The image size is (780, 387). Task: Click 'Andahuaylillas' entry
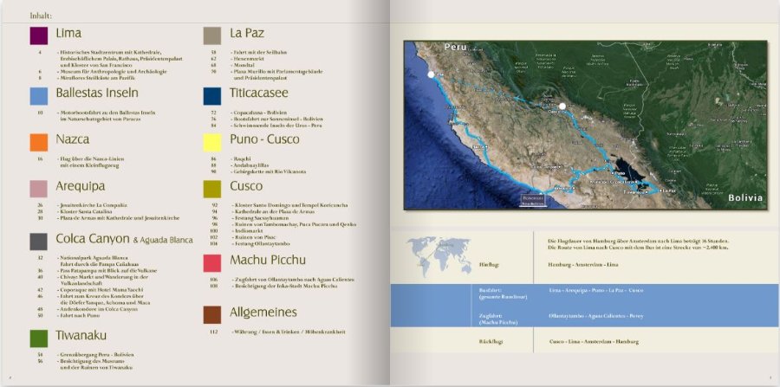coord(250,165)
